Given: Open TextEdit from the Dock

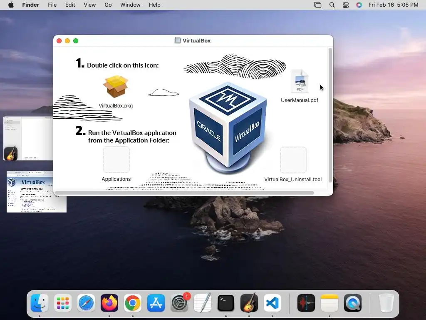Looking at the screenshot, I should 203,303.
